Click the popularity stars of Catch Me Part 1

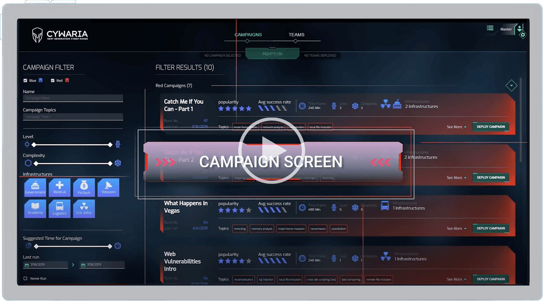pyautogui.click(x=235, y=109)
